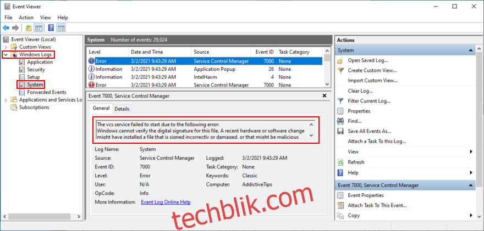Image resolution: width=484 pixels, height=231 pixels.
Task: Click the Security log icon in the tree
Action: [x=22, y=70]
